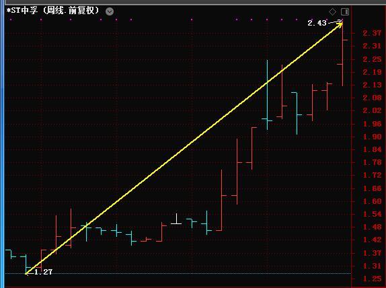Click the first magenta dot marker at top-left
This screenshot has height=288, width=386.
[11, 20]
